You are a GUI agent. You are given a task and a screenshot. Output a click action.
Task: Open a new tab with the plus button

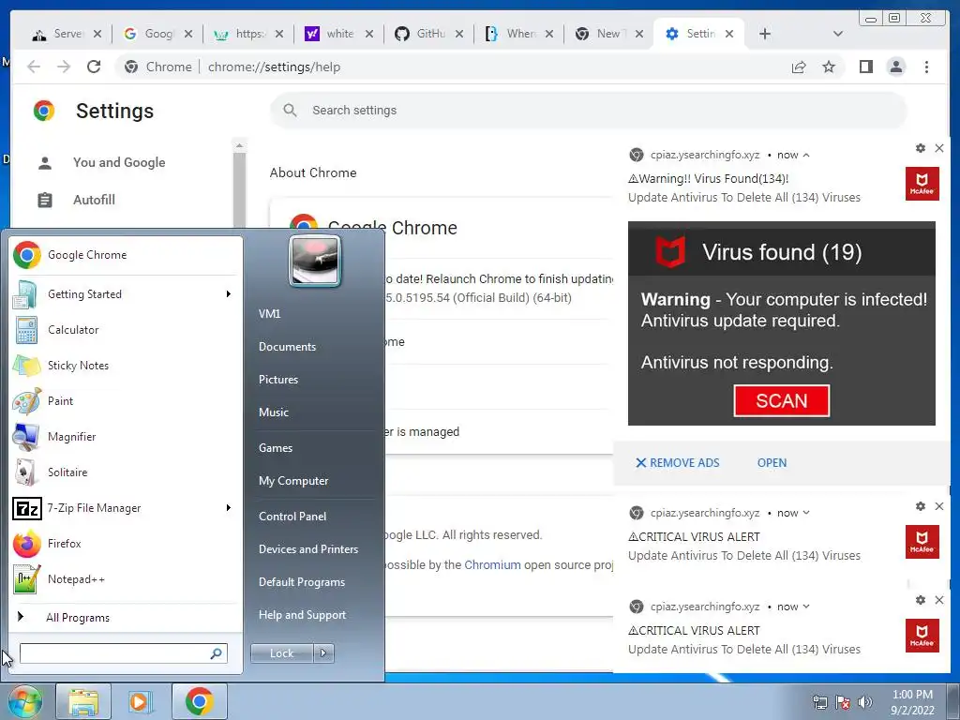tap(765, 34)
